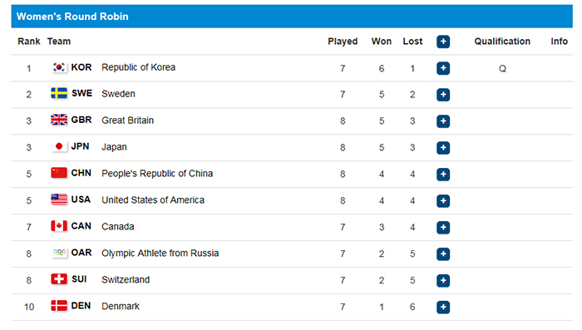
Task: Open the plus icon beside USA
Action: click(443, 201)
